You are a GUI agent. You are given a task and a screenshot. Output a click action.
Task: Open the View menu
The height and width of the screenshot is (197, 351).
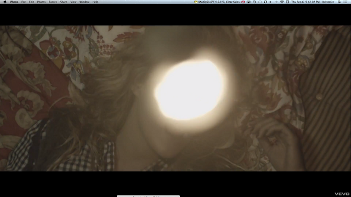[x=73, y=2]
